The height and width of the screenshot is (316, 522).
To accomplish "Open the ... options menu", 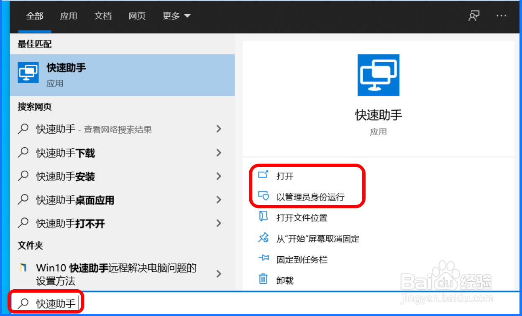I will [x=501, y=15].
